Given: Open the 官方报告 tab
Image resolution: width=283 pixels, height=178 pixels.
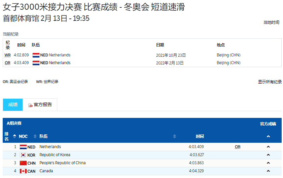Looking at the screenshot, I should [42, 105].
